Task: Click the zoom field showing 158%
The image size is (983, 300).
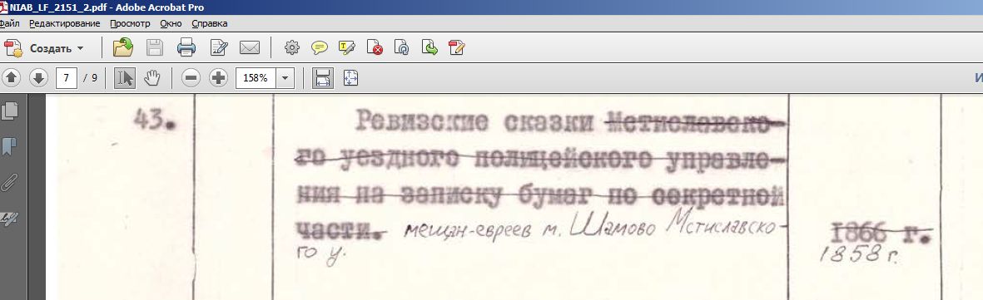Action: pos(256,78)
